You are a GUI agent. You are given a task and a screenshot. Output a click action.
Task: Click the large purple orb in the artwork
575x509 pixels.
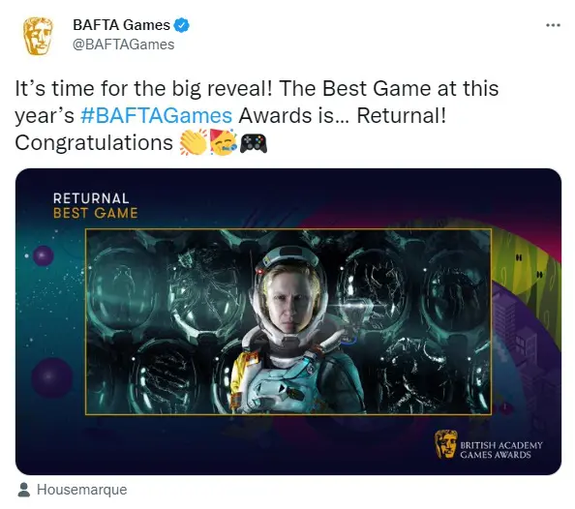point(51,377)
